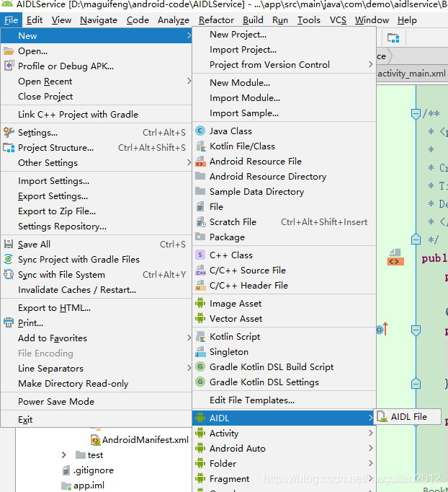The image size is (448, 492).
Task: Click the Open folder icon
Action: pyautogui.click(x=9, y=50)
